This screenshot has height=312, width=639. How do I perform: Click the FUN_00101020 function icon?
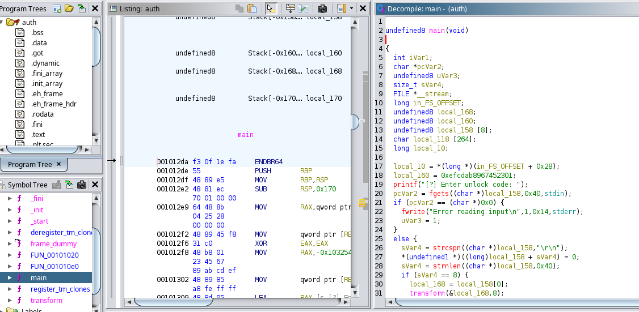19,255
